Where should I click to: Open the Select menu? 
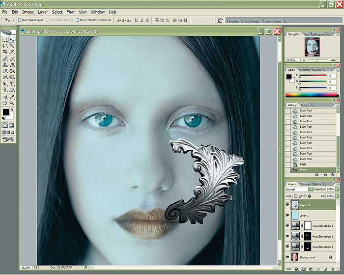tap(57, 12)
